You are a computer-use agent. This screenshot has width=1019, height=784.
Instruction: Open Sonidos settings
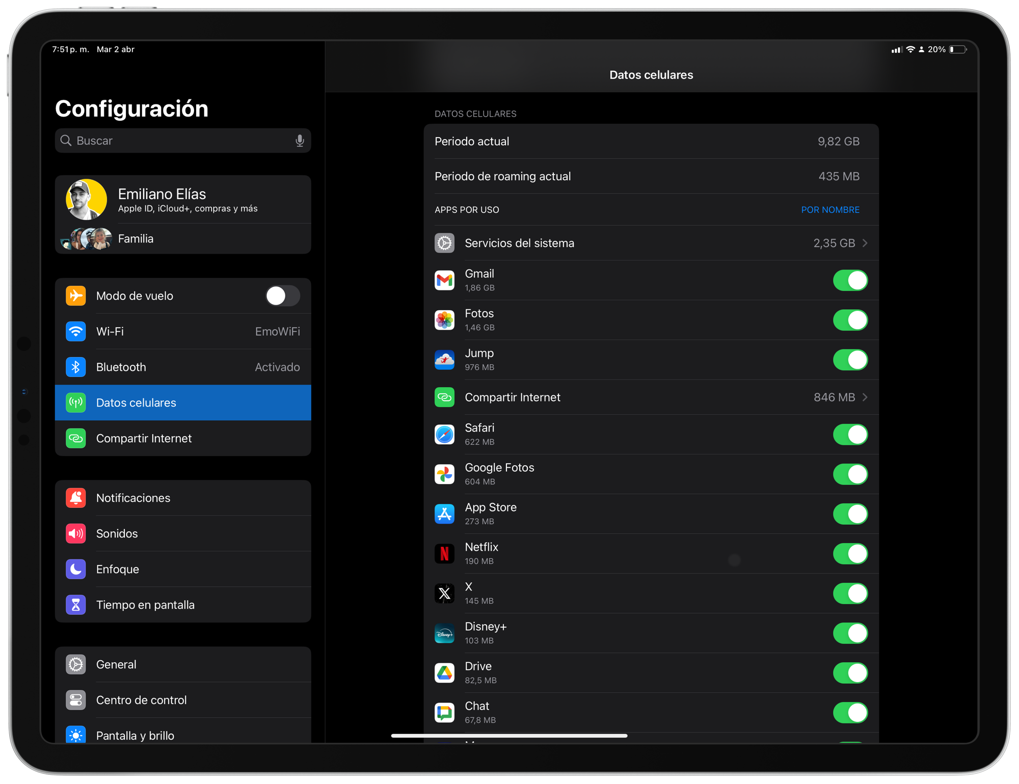183,534
